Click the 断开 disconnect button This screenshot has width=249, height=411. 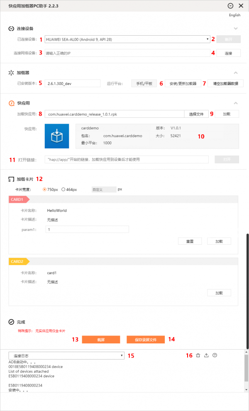click(229, 39)
